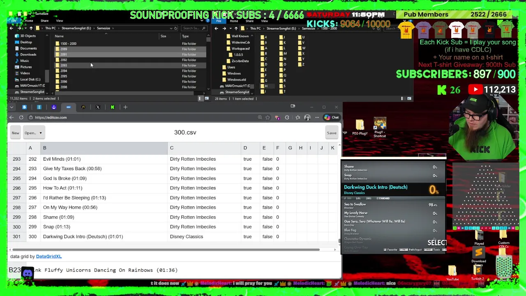Viewport: 526px width, 296px height.
Task: Click row header 297 in the grid
Action: [x=16, y=198]
